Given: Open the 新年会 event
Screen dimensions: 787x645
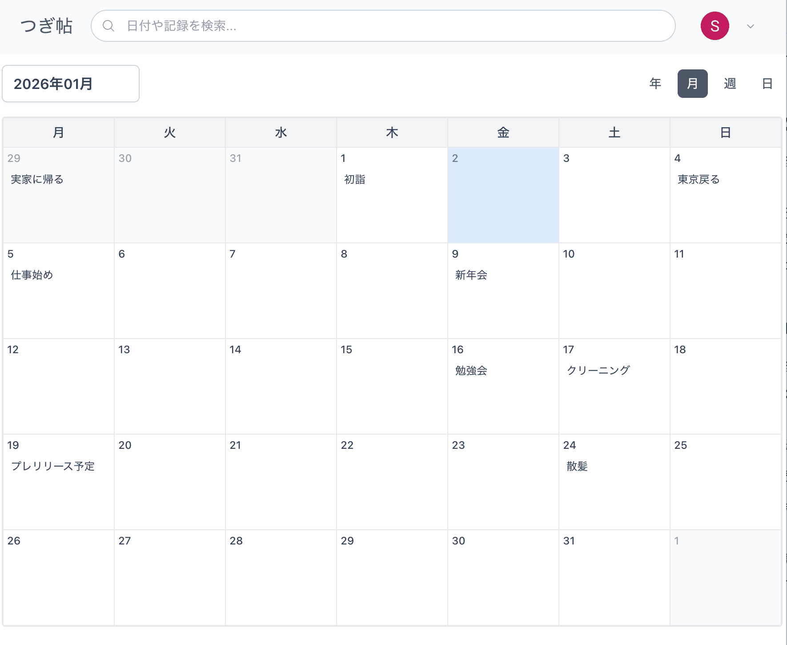Looking at the screenshot, I should (x=471, y=275).
